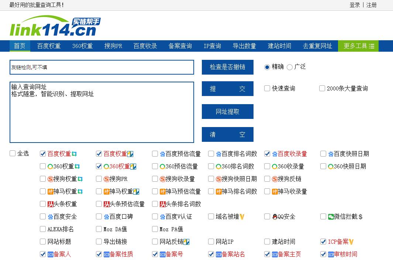Focus the 输入查询网址 text area
The image size is (393, 260).
101,112
